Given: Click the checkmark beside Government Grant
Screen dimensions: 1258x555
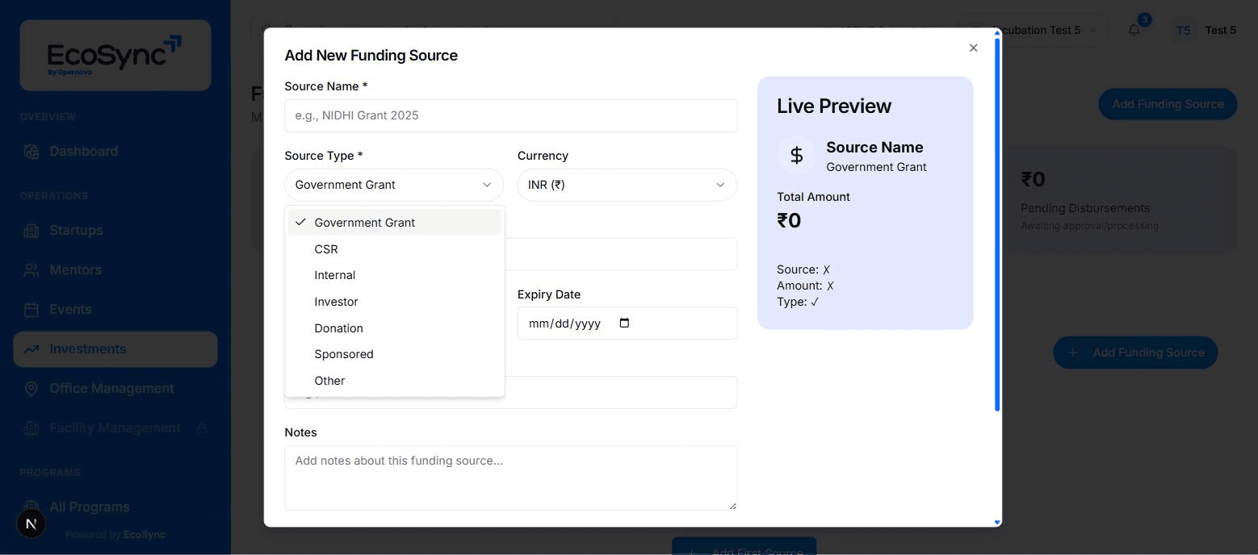Looking at the screenshot, I should tap(300, 222).
